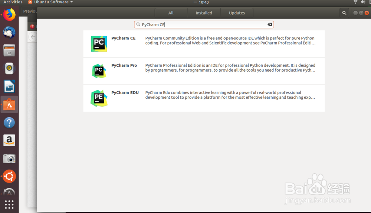Screen dimensions: 371x213
Task: Show Applications grid in dock
Action: click(x=9, y=204)
